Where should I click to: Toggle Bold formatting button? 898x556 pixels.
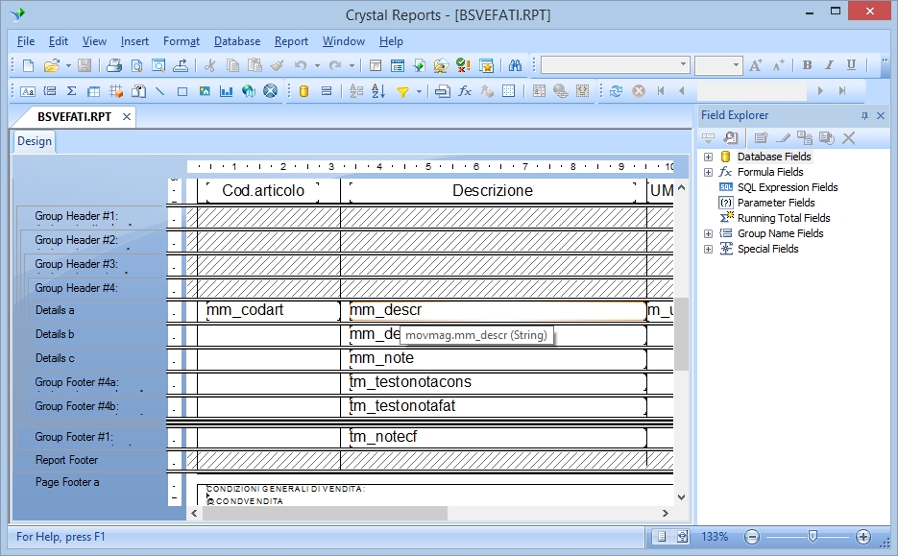(807, 65)
